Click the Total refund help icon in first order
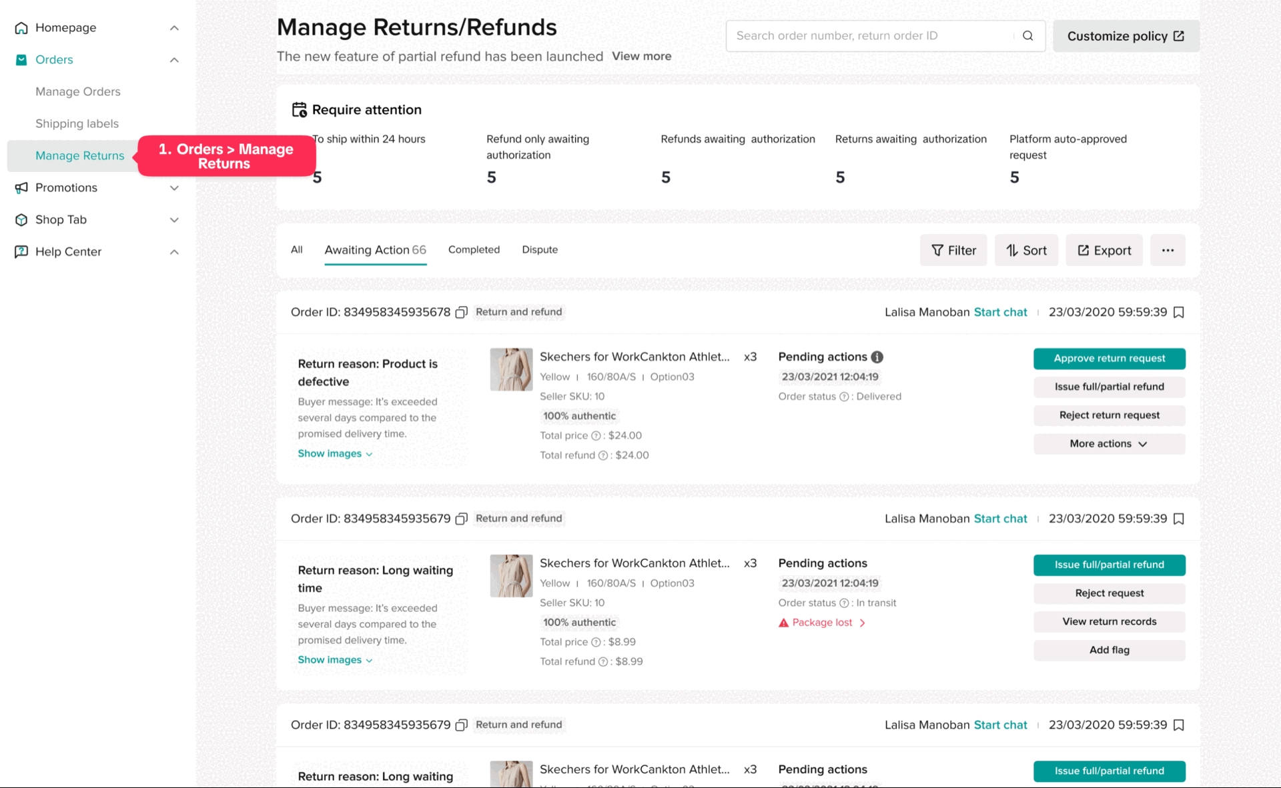 click(x=603, y=455)
